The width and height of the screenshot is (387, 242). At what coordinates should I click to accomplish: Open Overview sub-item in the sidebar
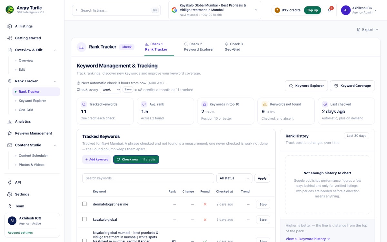[x=26, y=61]
